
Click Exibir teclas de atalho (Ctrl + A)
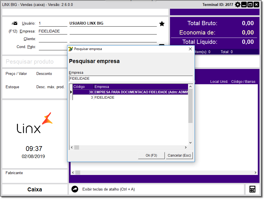coord(108,189)
